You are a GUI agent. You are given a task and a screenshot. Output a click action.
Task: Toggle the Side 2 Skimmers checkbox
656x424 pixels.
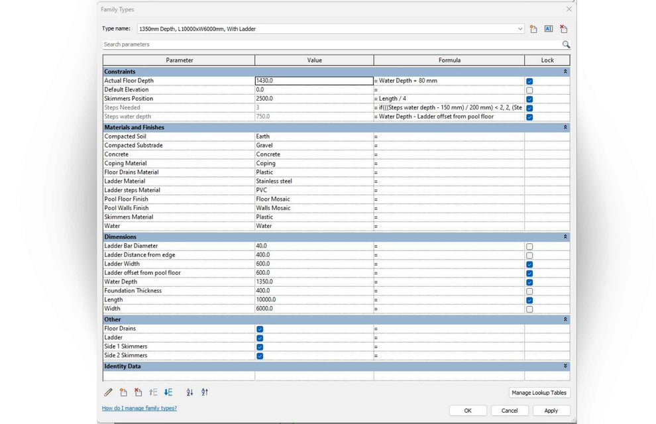coord(260,356)
